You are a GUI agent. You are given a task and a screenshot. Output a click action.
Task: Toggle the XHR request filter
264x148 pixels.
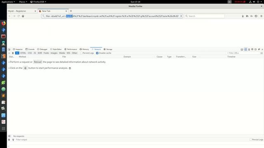[40, 53]
